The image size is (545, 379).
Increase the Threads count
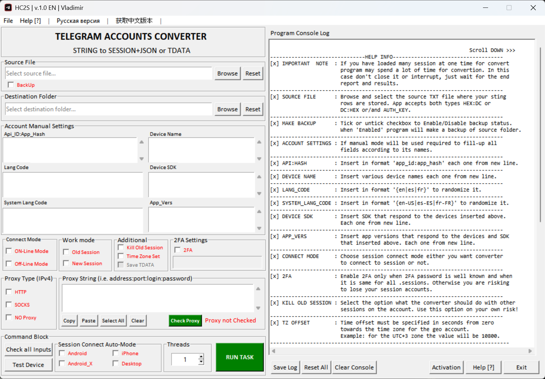pos(201,357)
